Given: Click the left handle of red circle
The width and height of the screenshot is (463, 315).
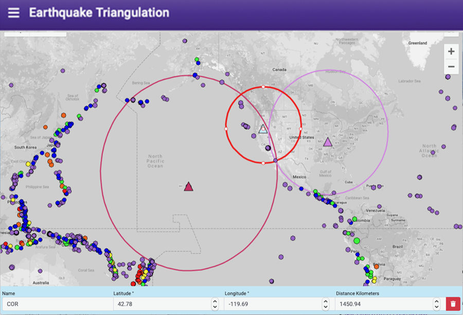Looking at the screenshot, I should [x=226, y=129].
